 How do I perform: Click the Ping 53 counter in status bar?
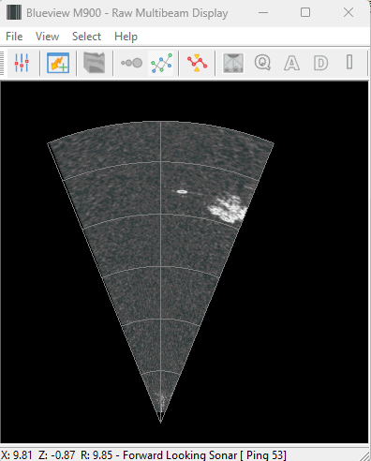[x=265, y=454]
